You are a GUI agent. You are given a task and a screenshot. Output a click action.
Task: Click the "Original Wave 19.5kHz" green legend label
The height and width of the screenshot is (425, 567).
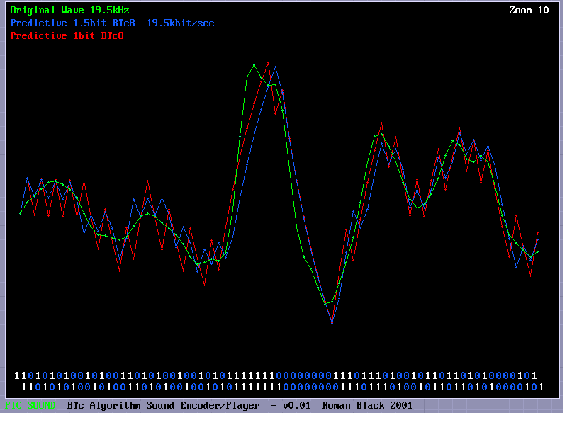pyautogui.click(x=69, y=10)
